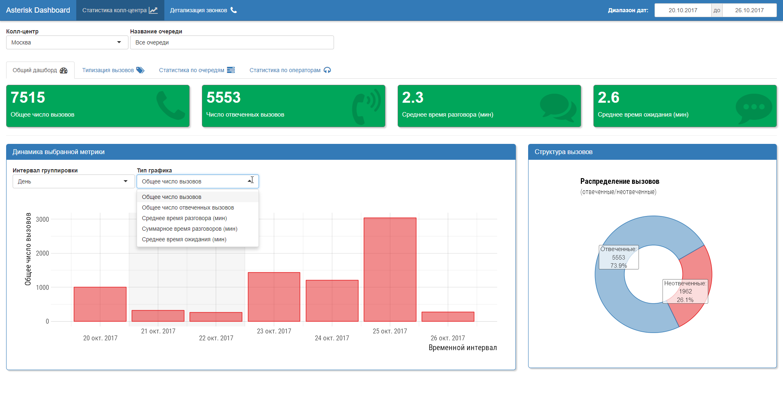783x397 pixels.
Task: Open Детализация звонков page
Action: pos(203,10)
